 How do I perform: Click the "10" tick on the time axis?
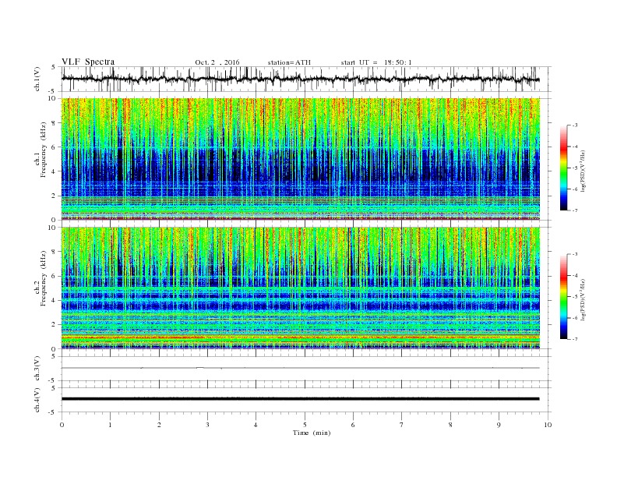(x=548, y=425)
